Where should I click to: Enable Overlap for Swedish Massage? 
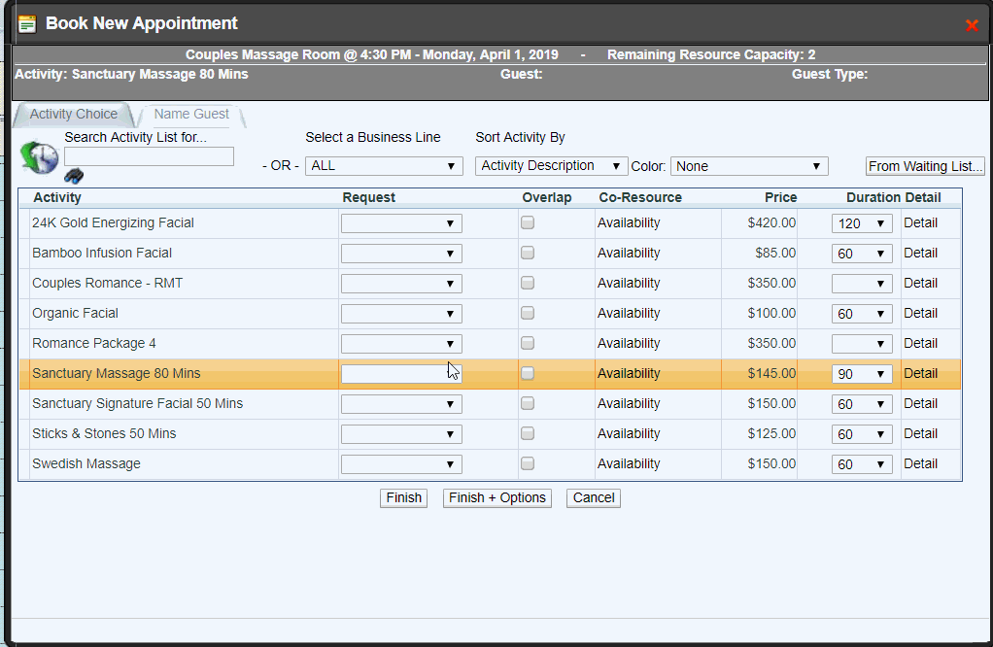(x=528, y=462)
